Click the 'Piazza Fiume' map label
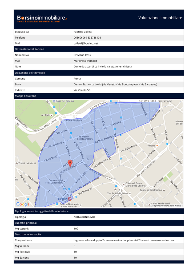This screenshot has width=193, height=273. pyautogui.click(x=165, y=101)
